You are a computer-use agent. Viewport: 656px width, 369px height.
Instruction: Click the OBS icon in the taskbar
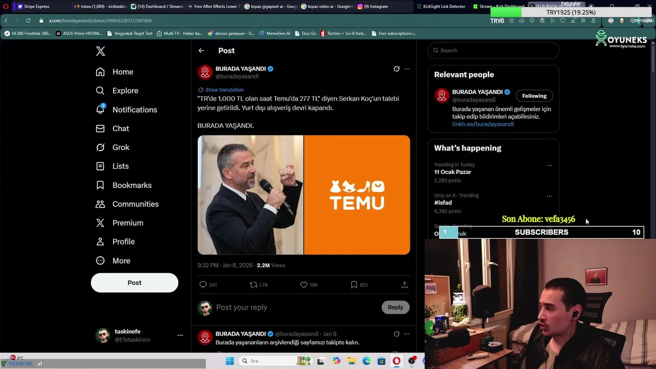click(412, 361)
